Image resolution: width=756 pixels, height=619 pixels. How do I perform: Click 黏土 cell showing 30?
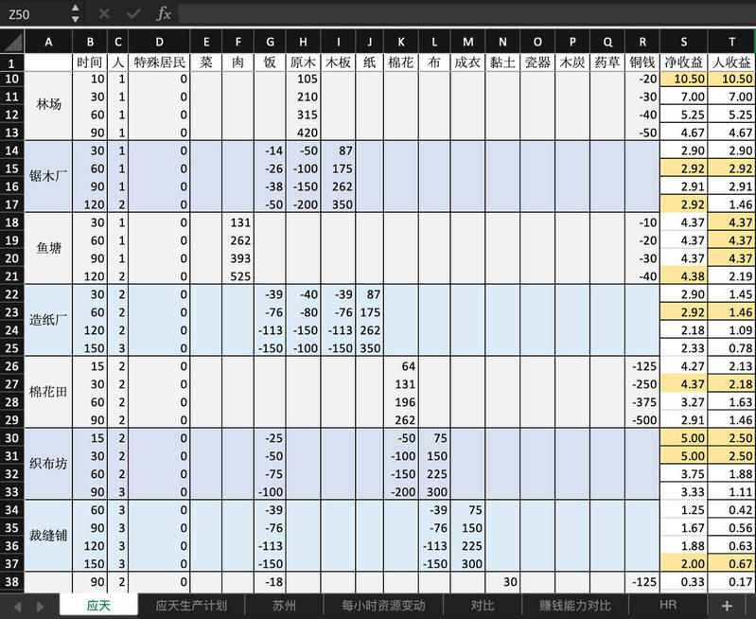(x=502, y=582)
